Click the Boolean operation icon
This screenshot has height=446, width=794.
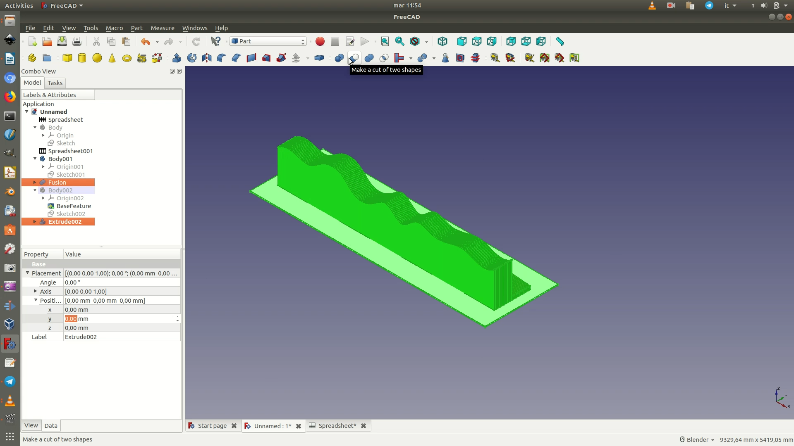(x=340, y=58)
